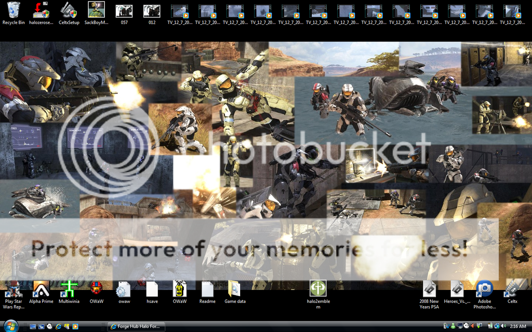Launch the Alpha Prime game shortcut
532x332 pixels.
[x=41, y=289]
